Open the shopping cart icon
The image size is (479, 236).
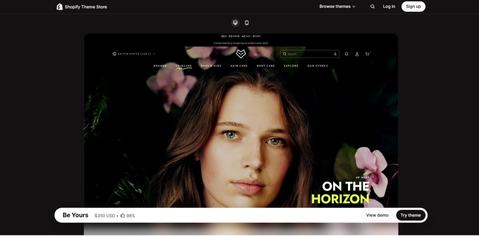[368, 54]
